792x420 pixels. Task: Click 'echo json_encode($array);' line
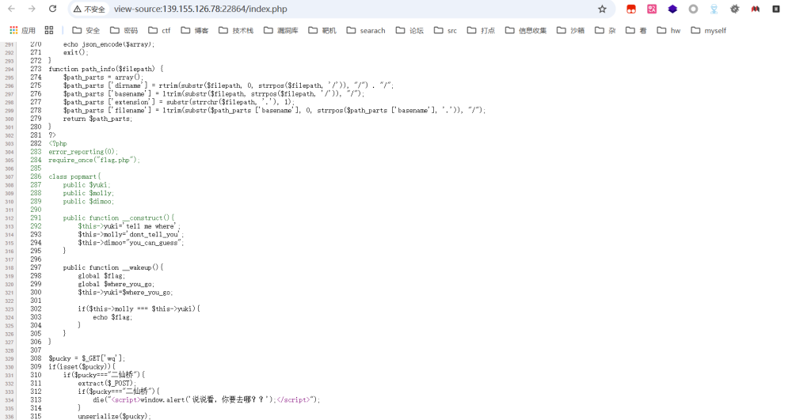click(109, 44)
